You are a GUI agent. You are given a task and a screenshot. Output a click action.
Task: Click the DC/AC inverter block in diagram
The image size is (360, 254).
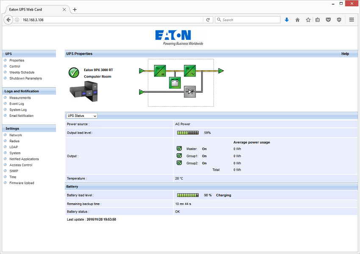pos(190,71)
